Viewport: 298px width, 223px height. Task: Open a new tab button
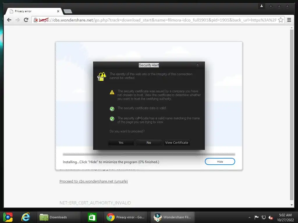click(68, 11)
